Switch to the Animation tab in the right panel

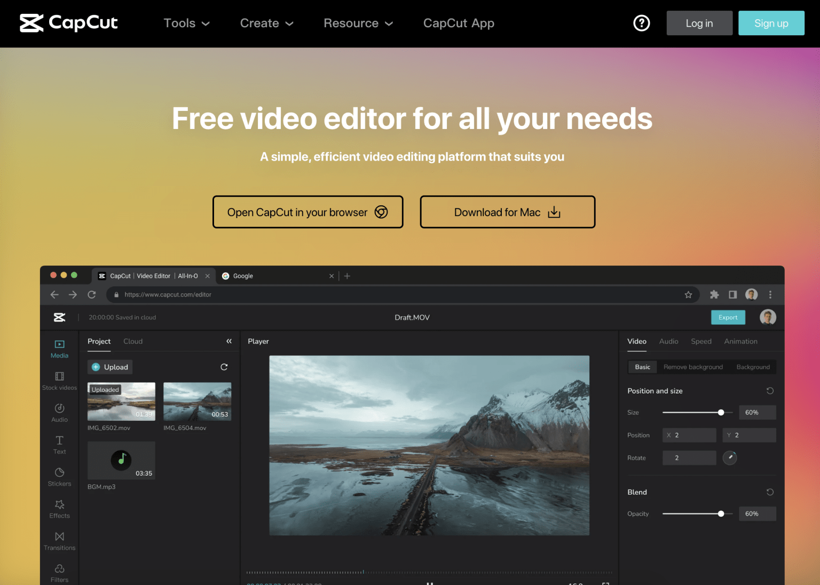tap(740, 341)
